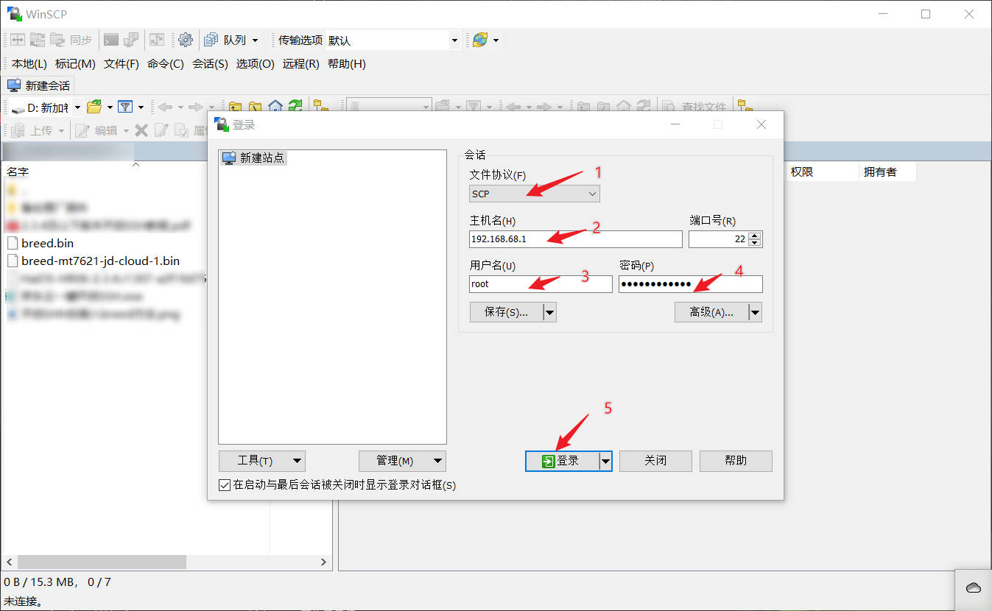Expand the 高级(A) advanced options dropdown arrow
The width and height of the screenshot is (992, 611).
tap(755, 311)
